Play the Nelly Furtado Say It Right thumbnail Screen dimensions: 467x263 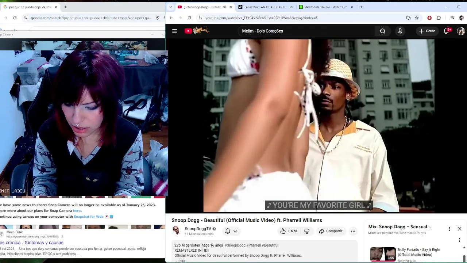pos(383,254)
